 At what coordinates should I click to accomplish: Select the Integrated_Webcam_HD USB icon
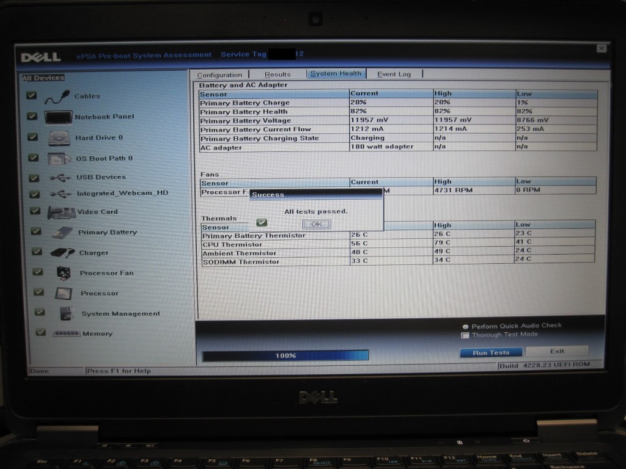(x=61, y=194)
